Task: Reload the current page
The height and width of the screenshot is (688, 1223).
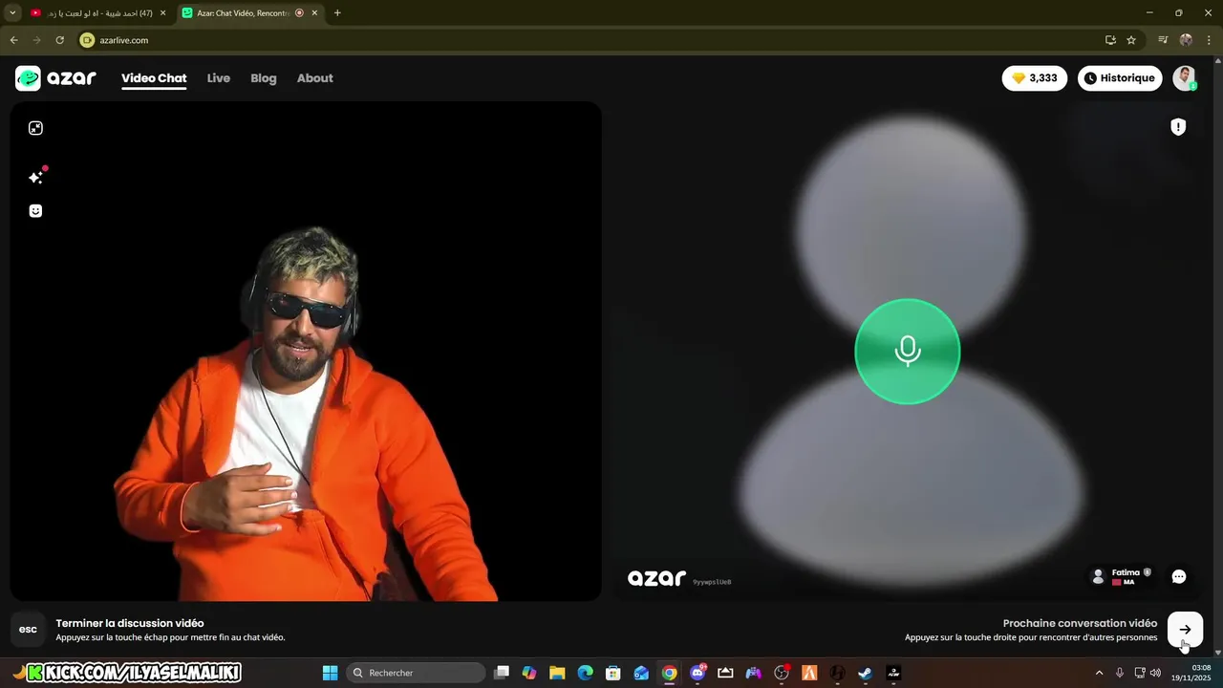Action: (60, 40)
